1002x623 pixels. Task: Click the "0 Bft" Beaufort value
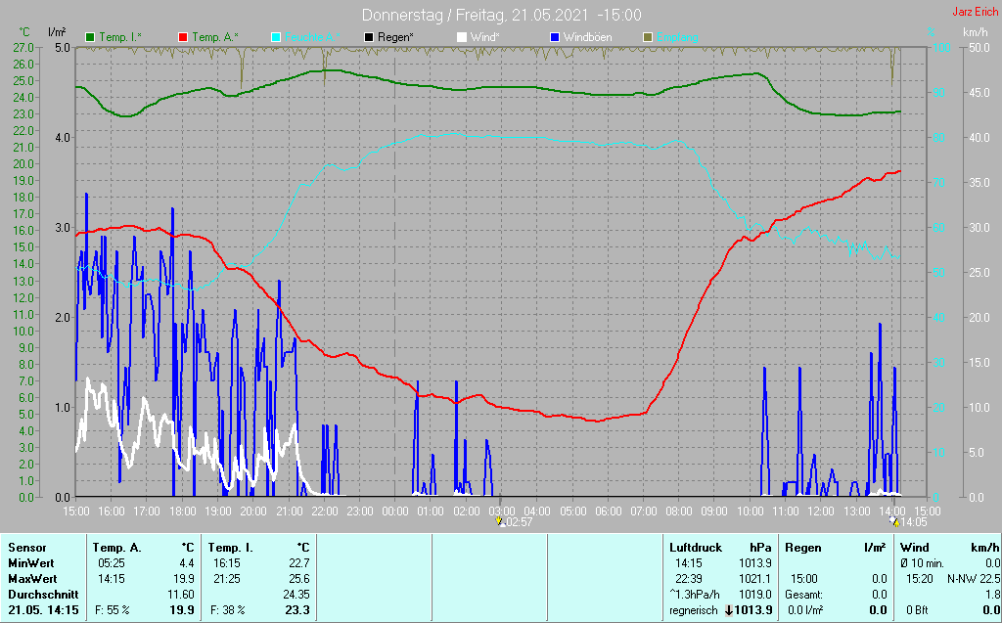918,610
